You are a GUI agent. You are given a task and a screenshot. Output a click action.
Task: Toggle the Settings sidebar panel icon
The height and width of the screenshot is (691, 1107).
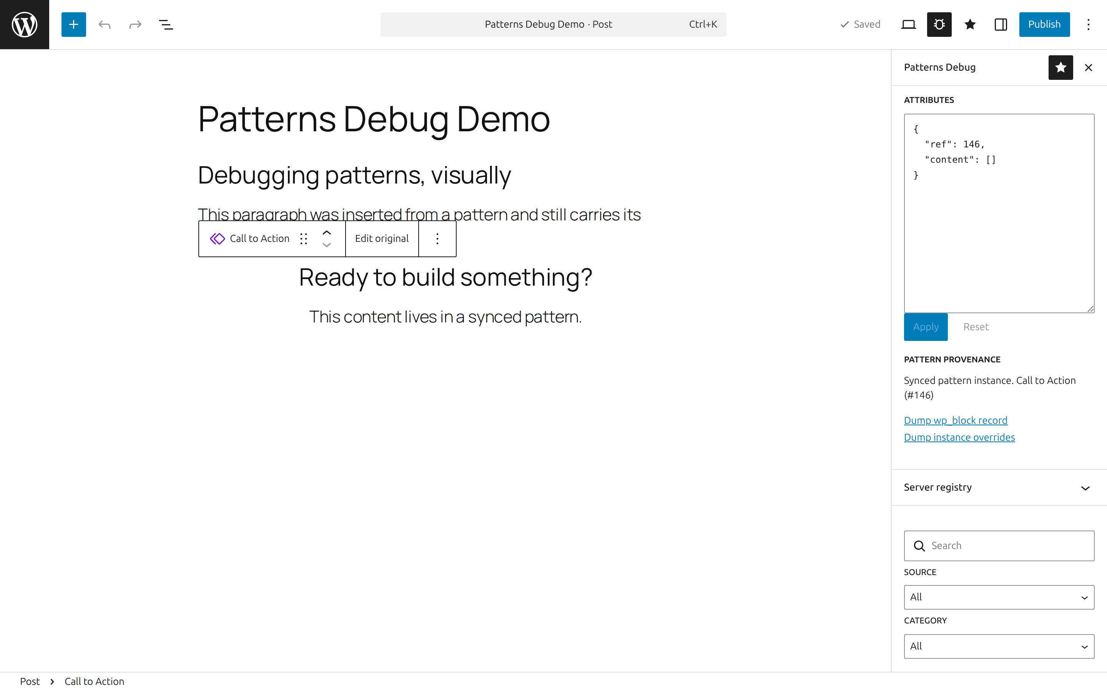click(x=1001, y=25)
